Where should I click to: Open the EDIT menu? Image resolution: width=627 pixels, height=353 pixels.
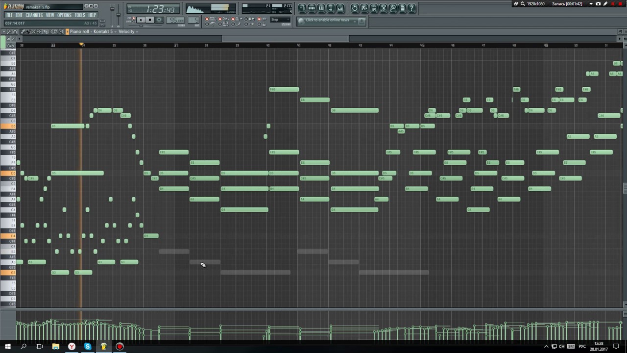(x=19, y=15)
